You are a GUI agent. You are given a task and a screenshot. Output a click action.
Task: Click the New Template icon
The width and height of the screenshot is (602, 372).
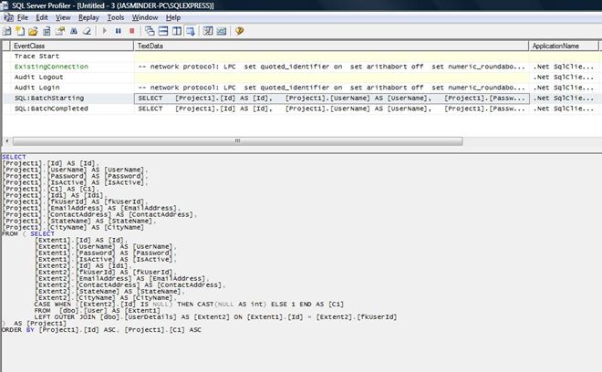pos(20,31)
